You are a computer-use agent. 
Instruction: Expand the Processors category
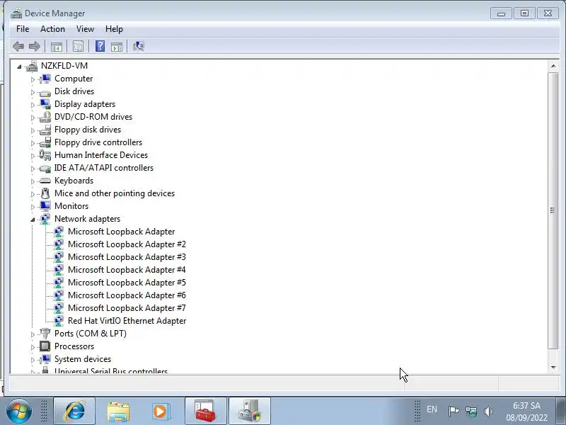(x=33, y=347)
